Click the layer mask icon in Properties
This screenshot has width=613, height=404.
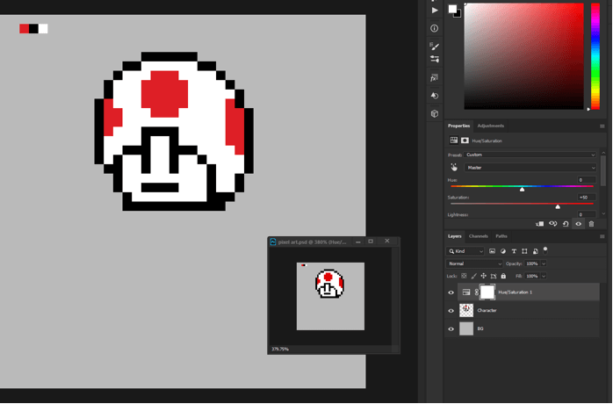465,141
